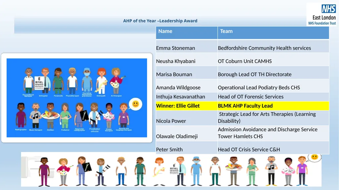Select the labeled Prosthetist/orthotist figure
This screenshot has width=339, height=190.
[x=95, y=115]
